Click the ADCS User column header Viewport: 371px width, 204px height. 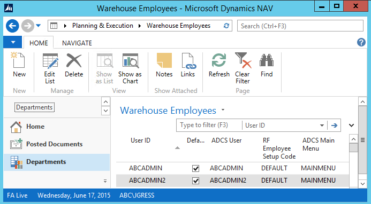(x=226, y=140)
